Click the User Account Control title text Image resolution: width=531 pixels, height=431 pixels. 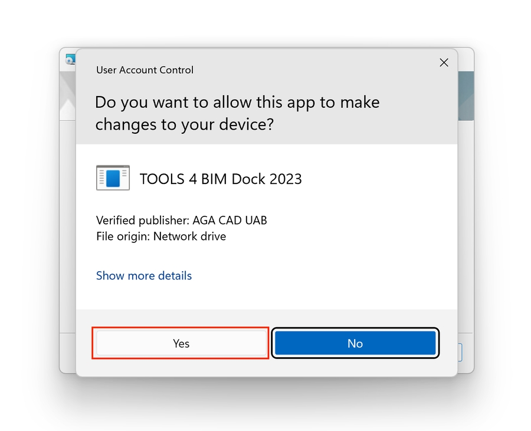[145, 70]
